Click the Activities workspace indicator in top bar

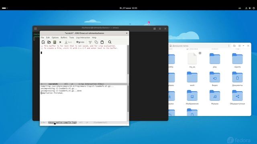(4, 8)
